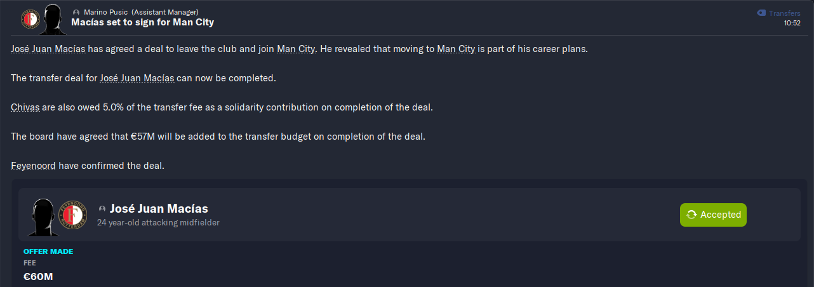814x287 pixels.
Task: Open José Juan Macías link in transfer deal line
Action: pos(137,78)
